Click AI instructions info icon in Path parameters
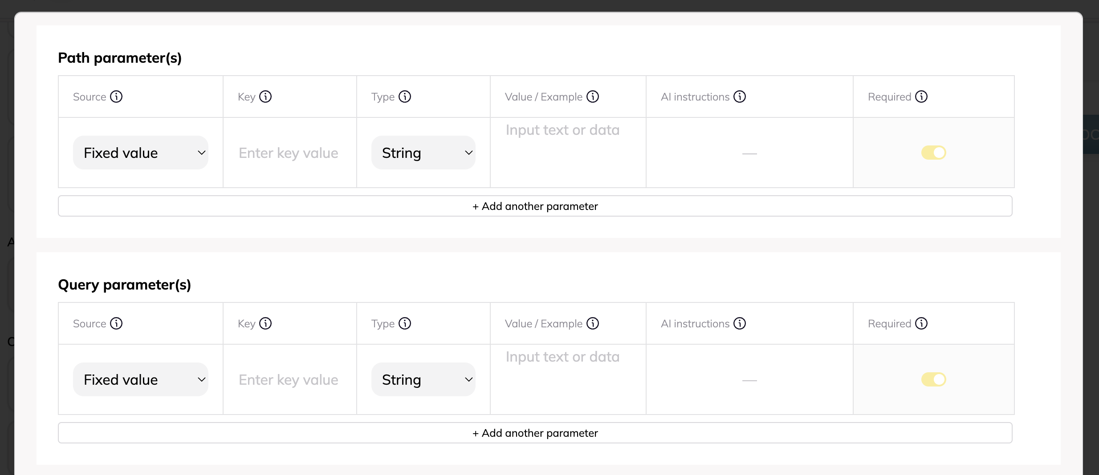Image resolution: width=1099 pixels, height=475 pixels. pos(740,97)
